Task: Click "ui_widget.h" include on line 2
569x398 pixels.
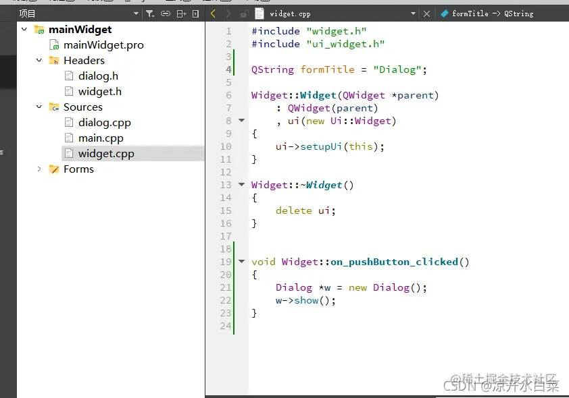Action: tap(345, 44)
